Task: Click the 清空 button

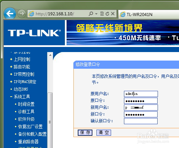Action: click(x=104, y=133)
